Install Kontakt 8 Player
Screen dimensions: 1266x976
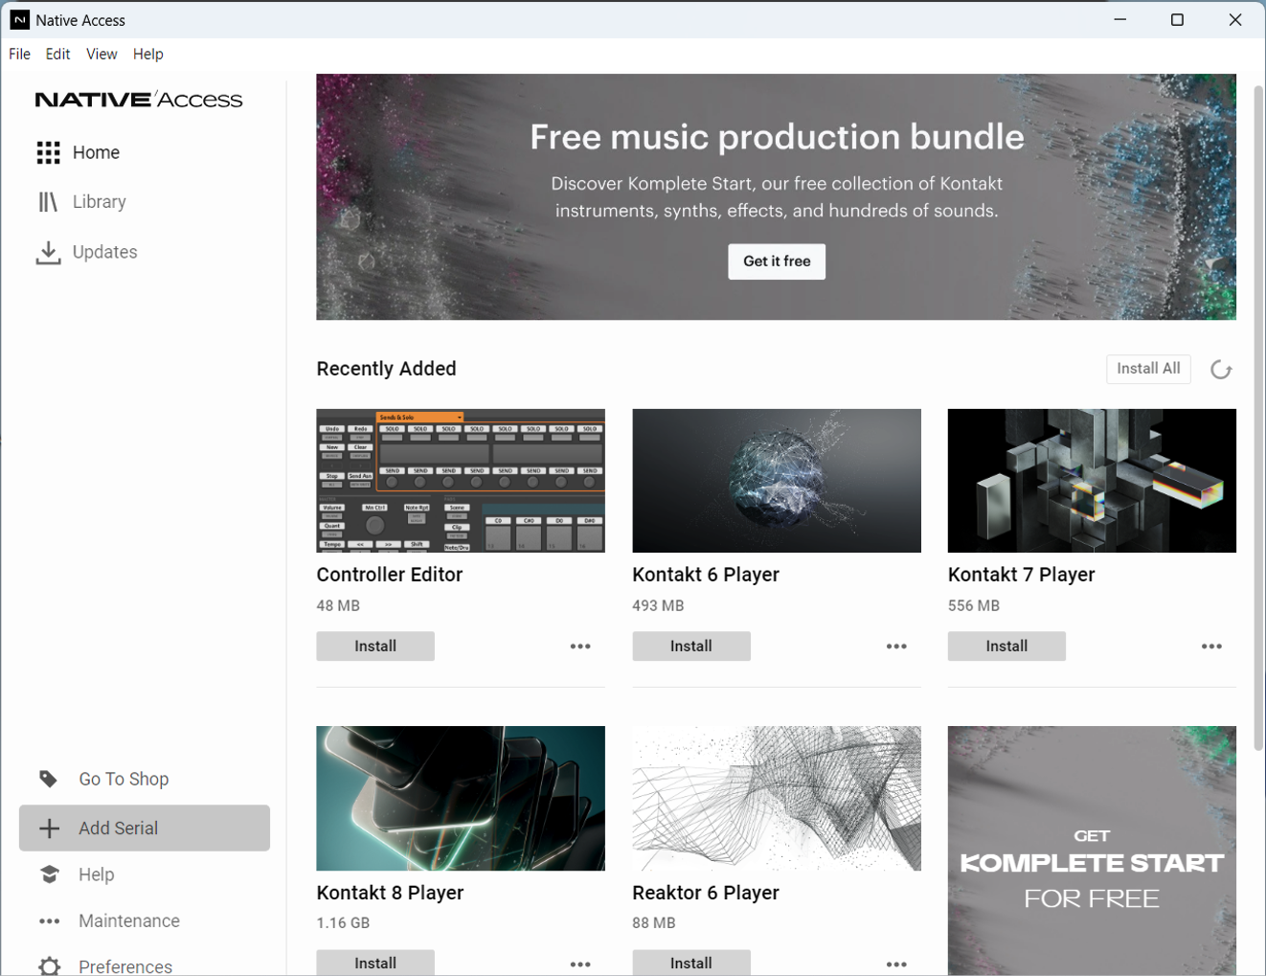coord(375,963)
